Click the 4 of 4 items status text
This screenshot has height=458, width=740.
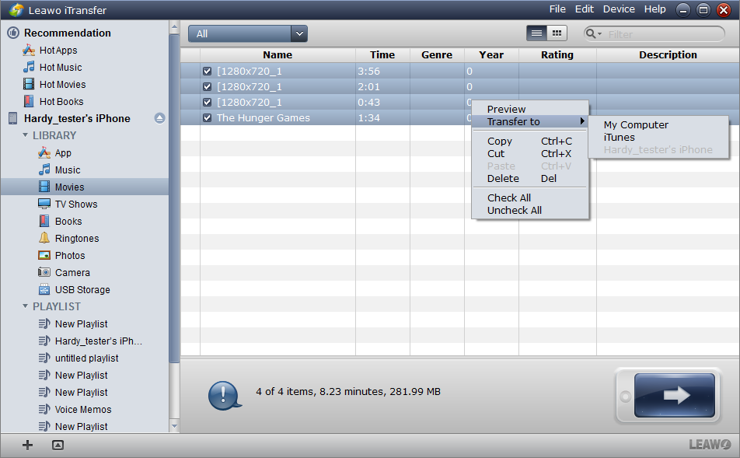click(x=347, y=391)
